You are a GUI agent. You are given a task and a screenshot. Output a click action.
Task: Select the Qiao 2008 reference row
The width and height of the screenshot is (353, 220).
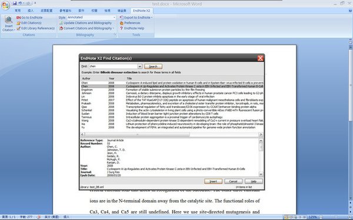172,107
